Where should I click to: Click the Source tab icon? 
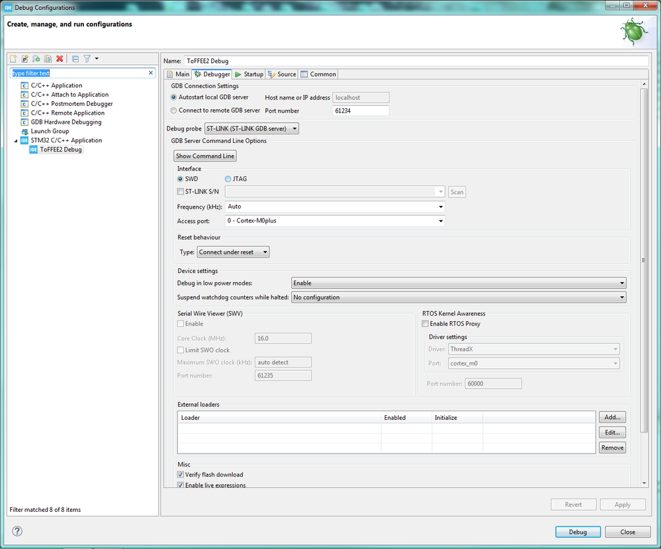tap(271, 74)
